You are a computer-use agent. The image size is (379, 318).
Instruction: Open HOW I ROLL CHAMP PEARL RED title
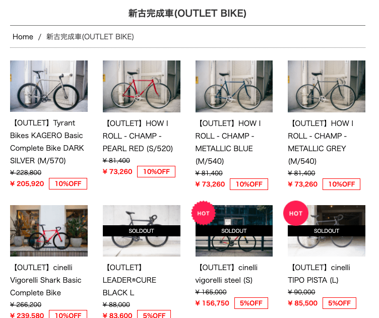pos(138,136)
